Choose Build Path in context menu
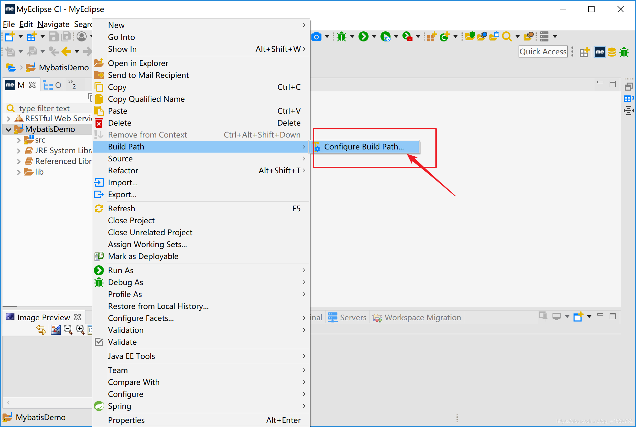 click(x=201, y=147)
